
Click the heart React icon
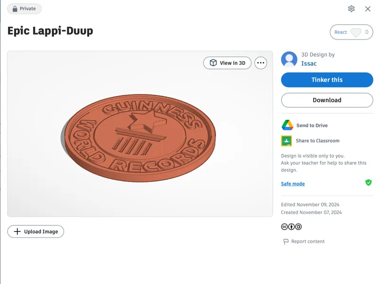point(356,32)
